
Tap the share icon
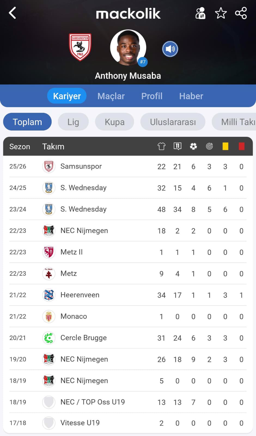[x=241, y=13]
